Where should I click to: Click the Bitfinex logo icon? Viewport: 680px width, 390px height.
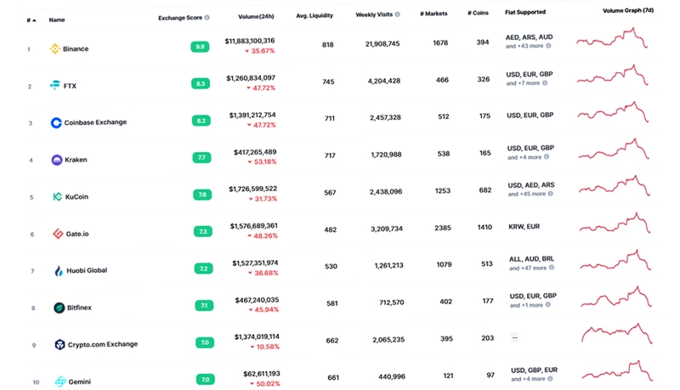pyautogui.click(x=59, y=308)
